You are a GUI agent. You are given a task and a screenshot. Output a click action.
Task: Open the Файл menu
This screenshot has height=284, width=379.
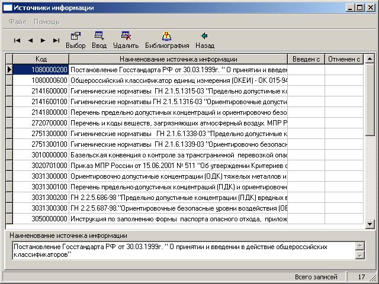click(x=17, y=22)
